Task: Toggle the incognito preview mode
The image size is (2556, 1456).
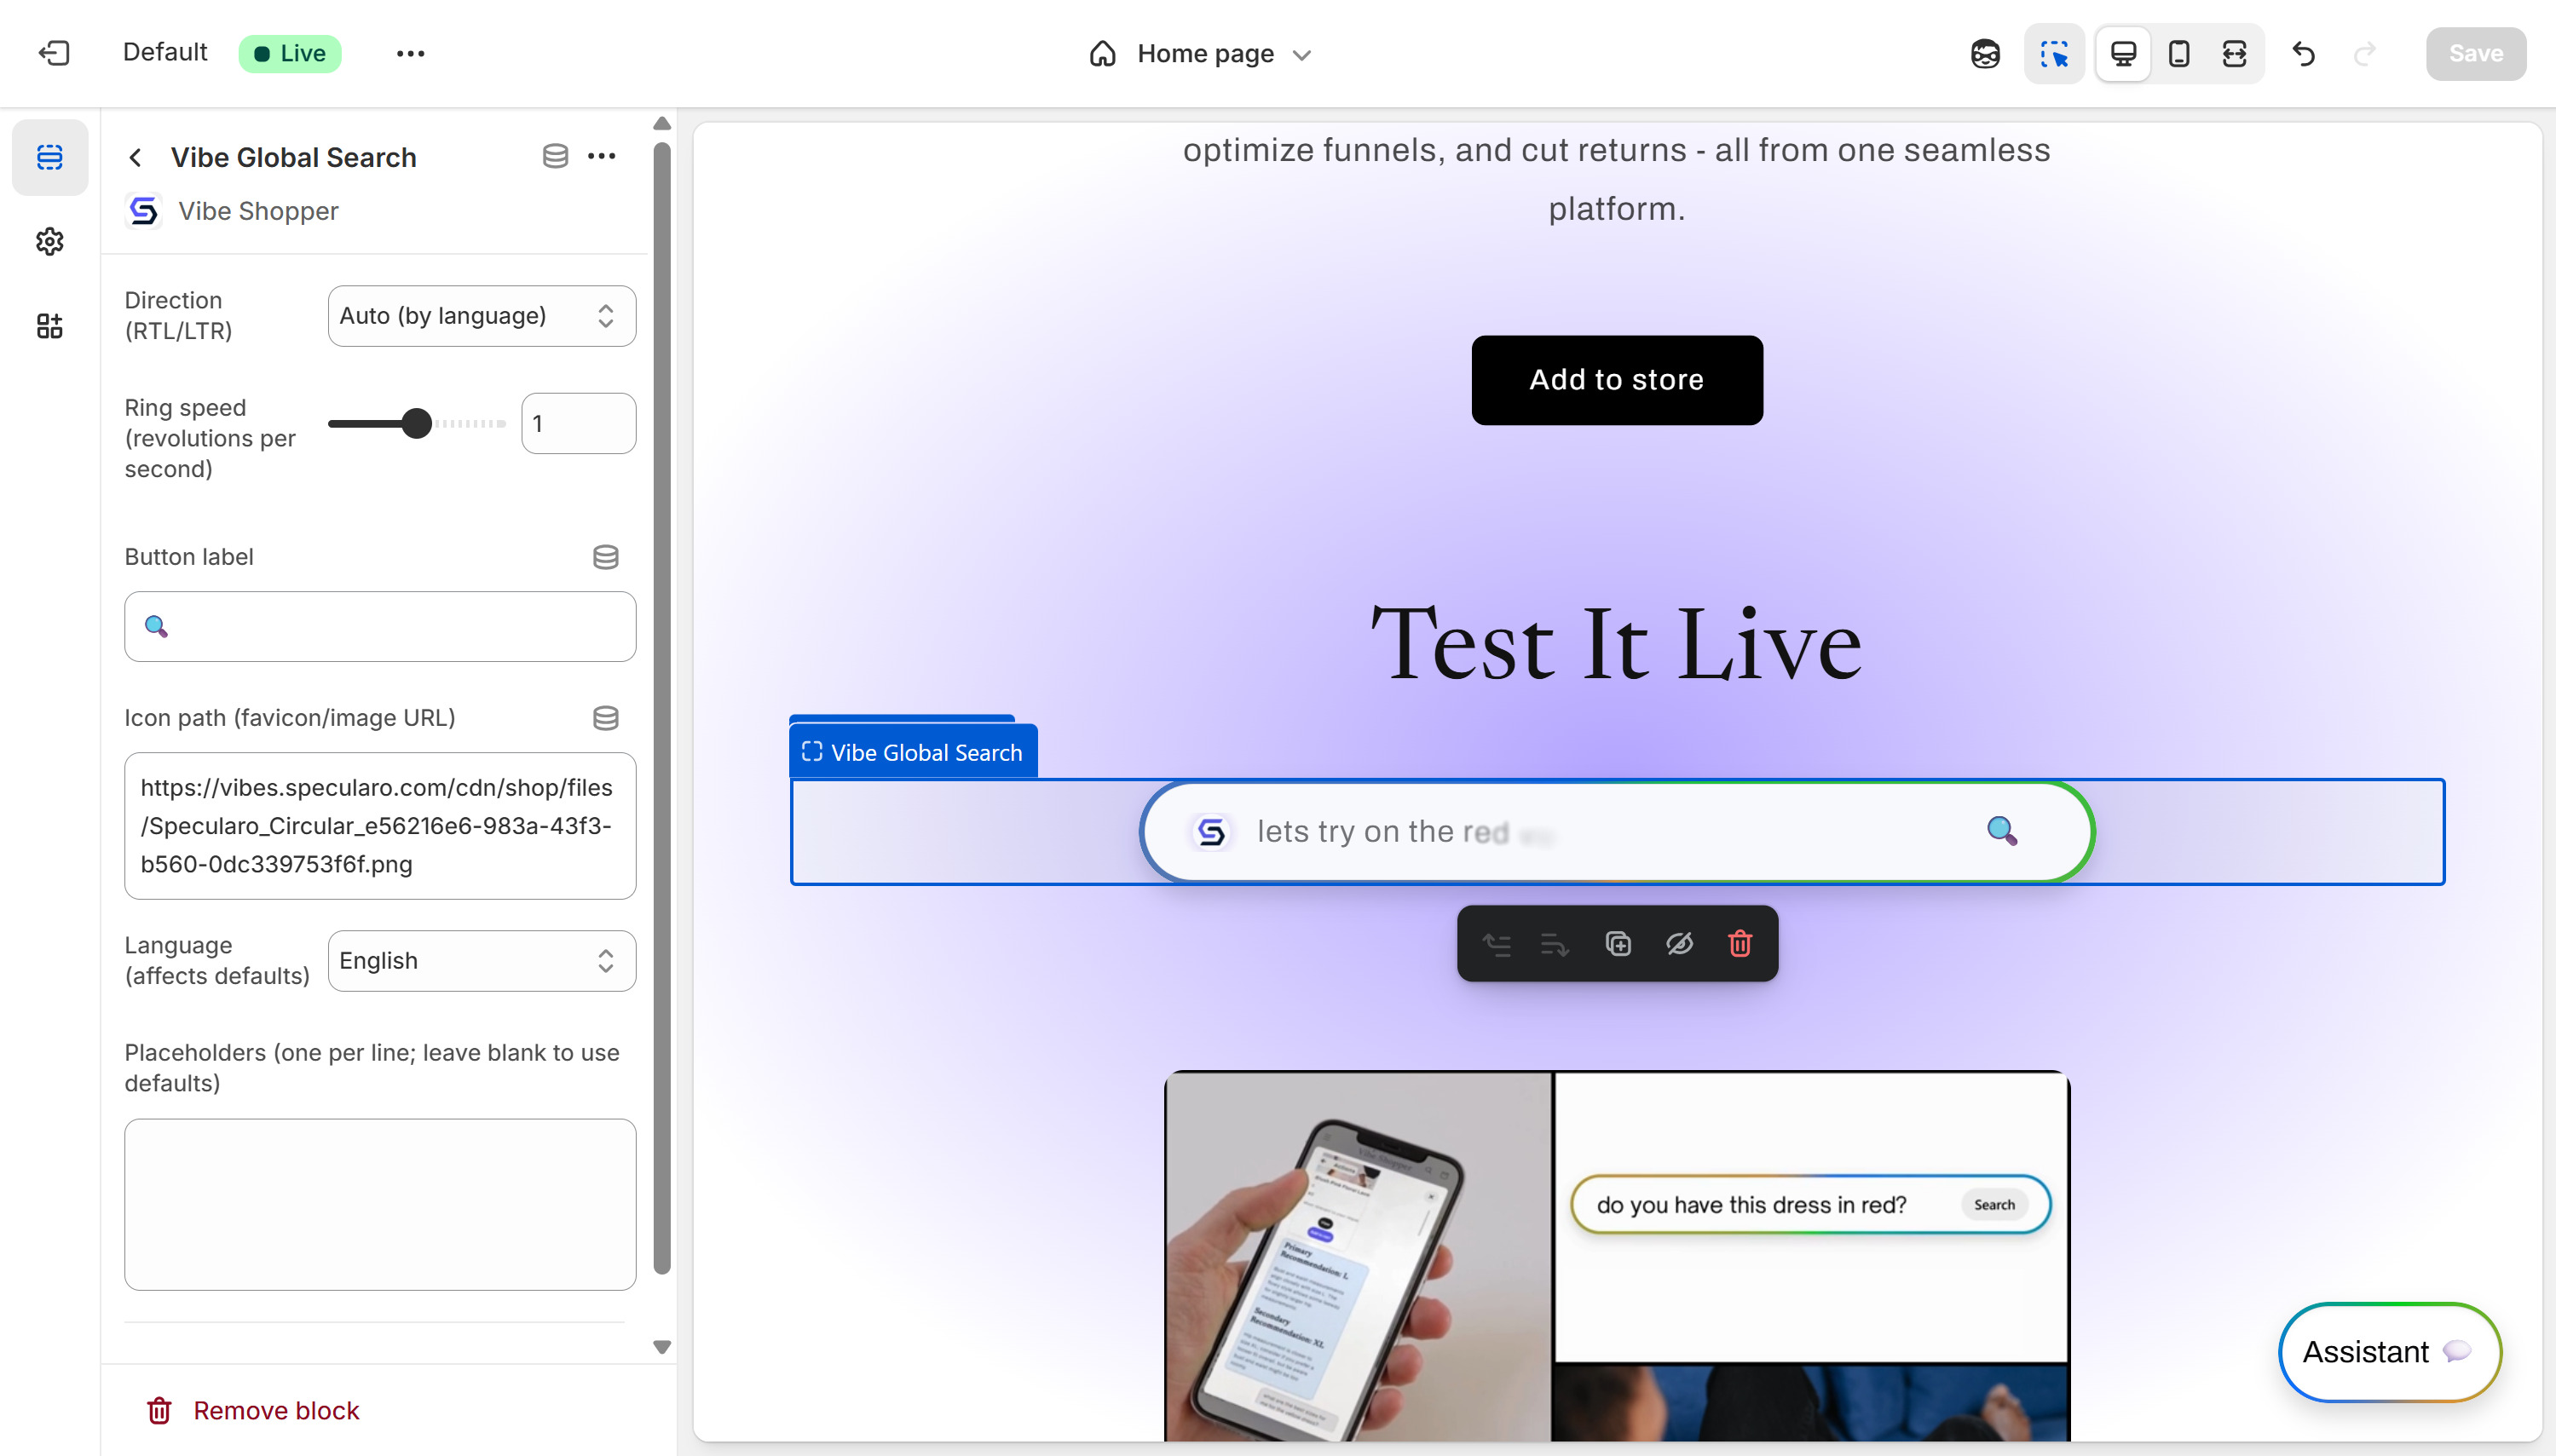Action: (x=1985, y=53)
